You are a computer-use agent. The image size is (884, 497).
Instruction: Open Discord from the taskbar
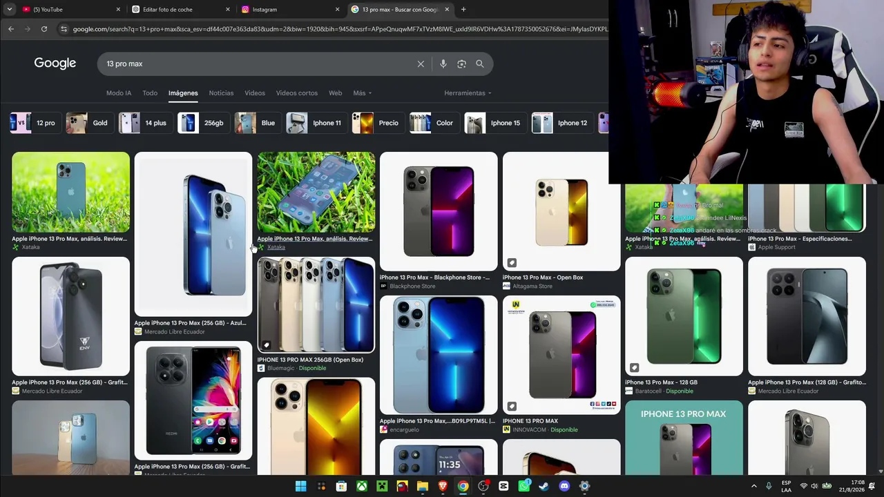[x=564, y=486]
